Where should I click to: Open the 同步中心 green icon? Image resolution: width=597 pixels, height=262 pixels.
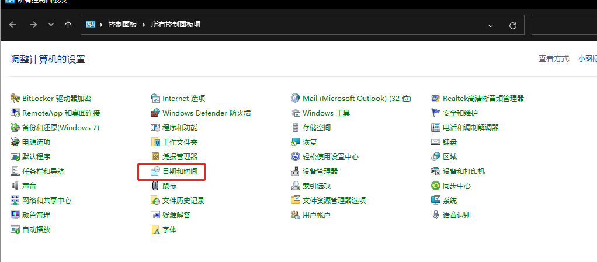point(436,186)
